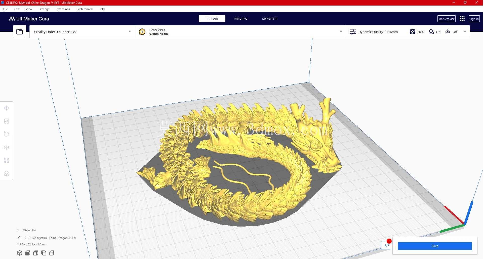Click the Slice button
484x259 pixels.
[435, 246]
